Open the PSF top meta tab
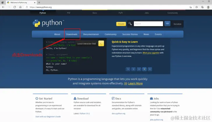 click(69, 13)
